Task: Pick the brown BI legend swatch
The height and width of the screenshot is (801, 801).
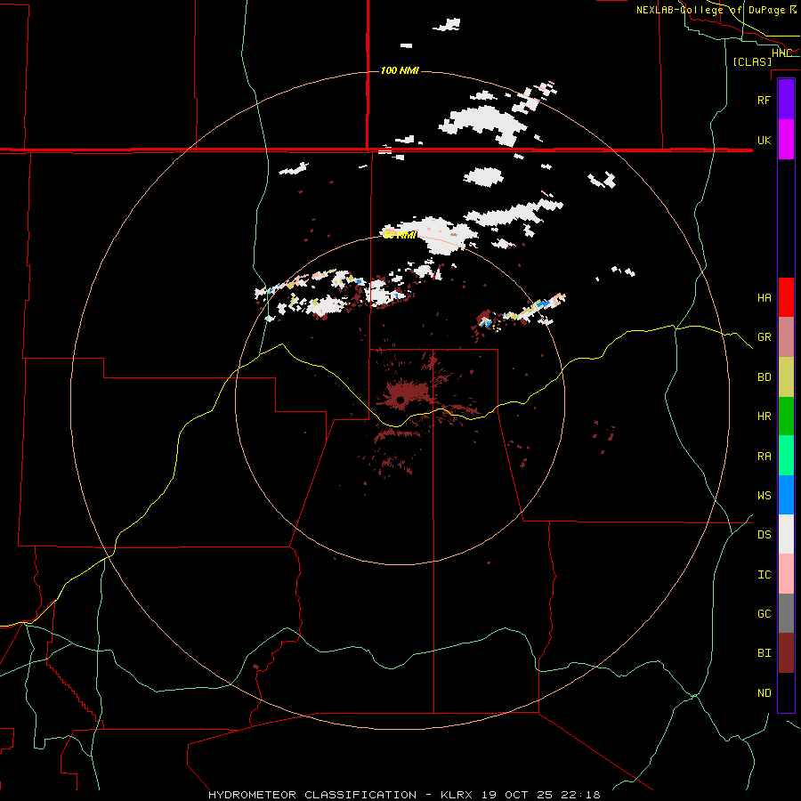Action: click(x=786, y=653)
